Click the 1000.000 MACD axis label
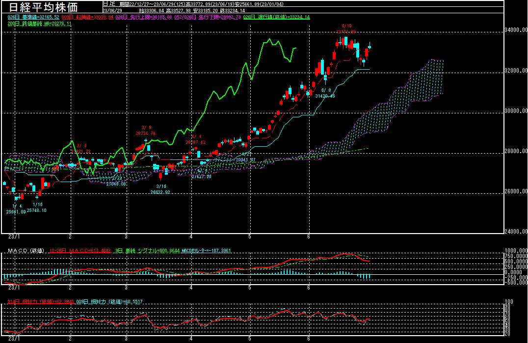 coord(516,251)
